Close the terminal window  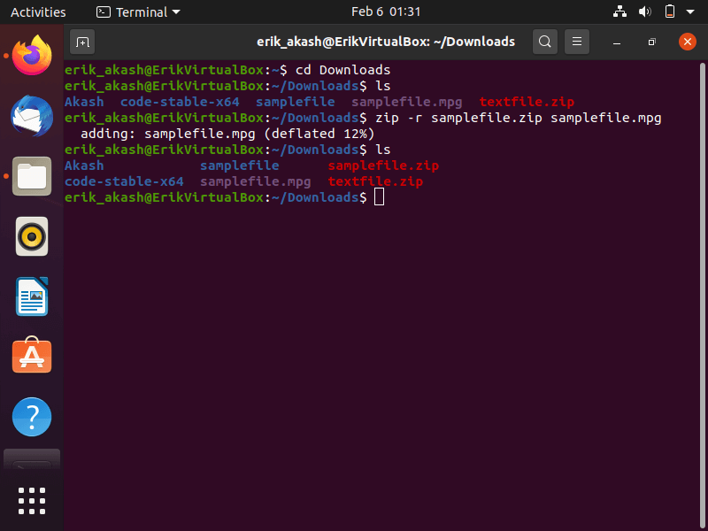click(688, 42)
